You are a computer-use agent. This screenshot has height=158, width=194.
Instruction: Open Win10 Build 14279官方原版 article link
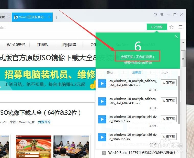pyautogui.click(x=142, y=153)
